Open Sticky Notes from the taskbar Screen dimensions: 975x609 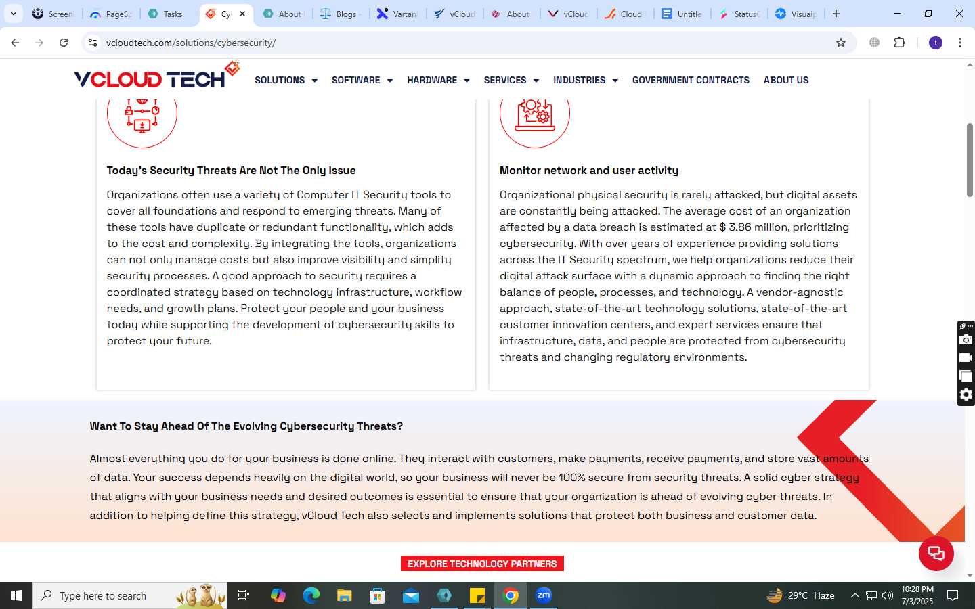(477, 595)
